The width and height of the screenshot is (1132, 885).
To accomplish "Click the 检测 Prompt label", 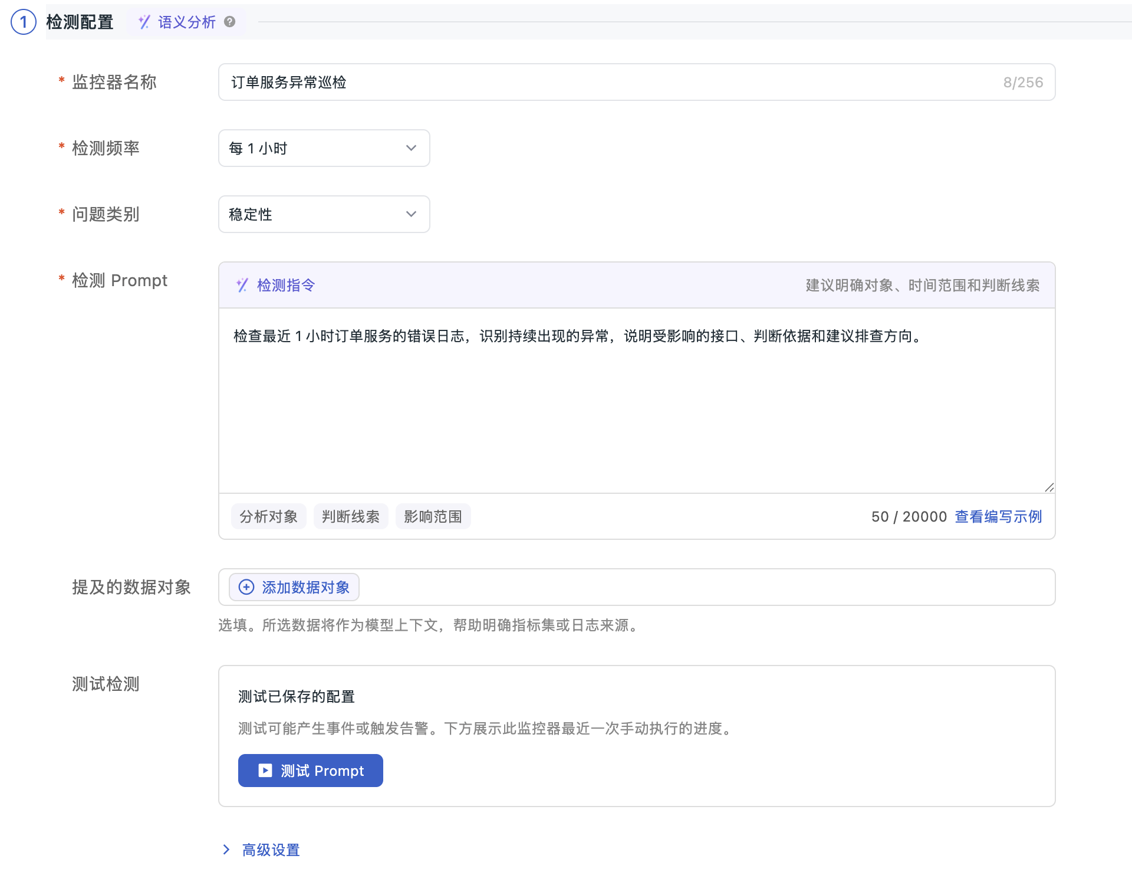I will pos(120,280).
